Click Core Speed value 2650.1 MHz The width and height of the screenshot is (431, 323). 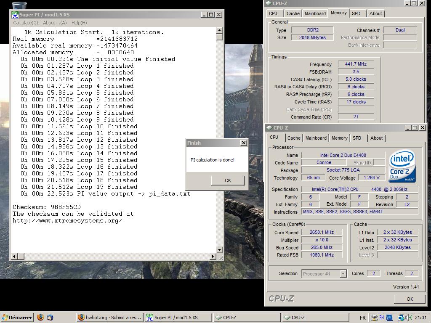[322, 232]
